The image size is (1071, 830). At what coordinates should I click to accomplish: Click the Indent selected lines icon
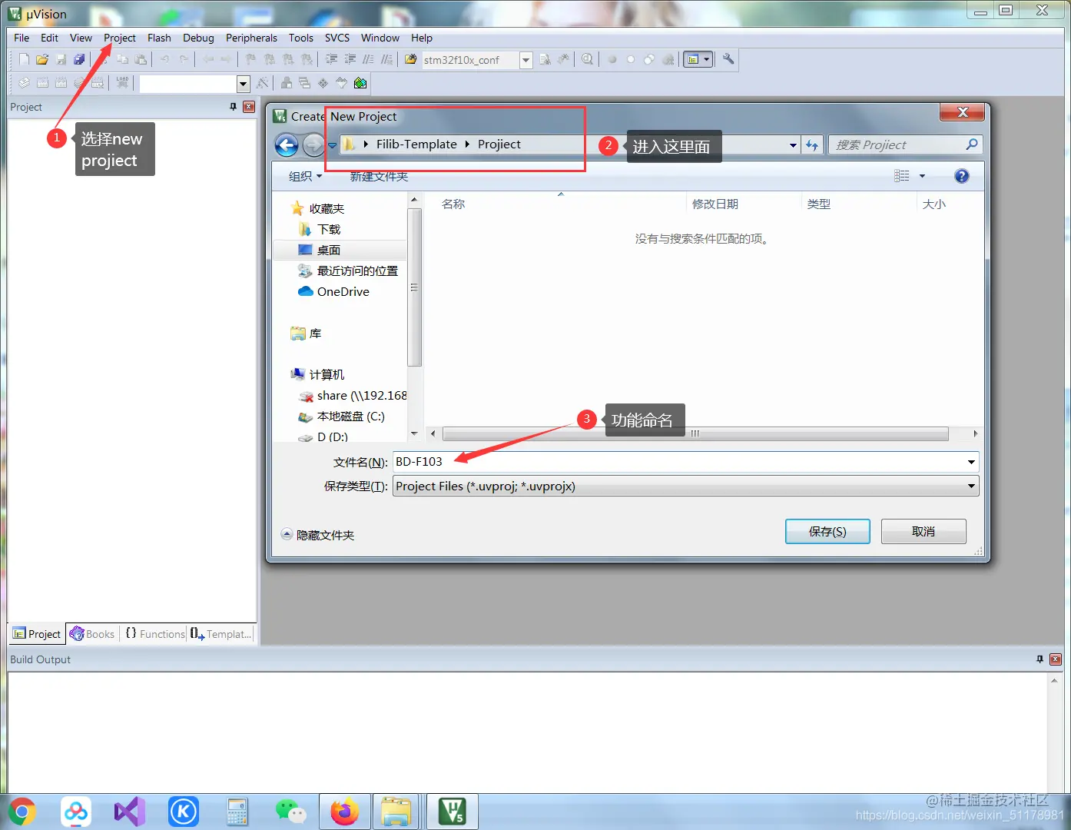coord(332,59)
